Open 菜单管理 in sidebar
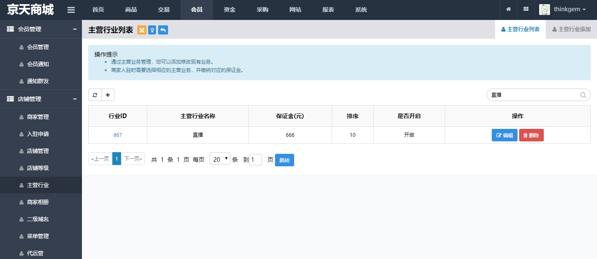 click(41, 236)
